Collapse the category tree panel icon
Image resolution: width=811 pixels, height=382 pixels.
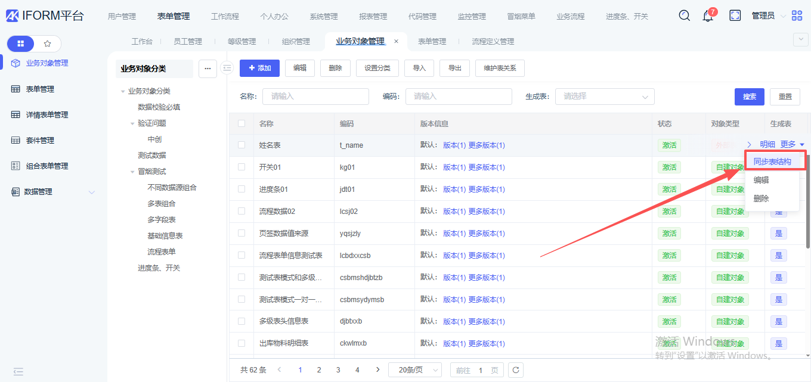[227, 68]
